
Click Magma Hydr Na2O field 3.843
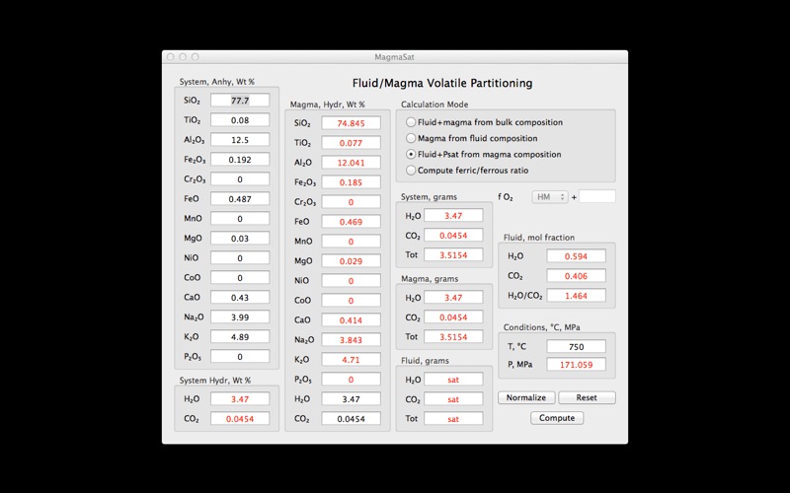[x=352, y=339]
